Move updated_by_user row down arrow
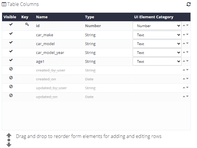The width and height of the screenshot is (197, 148). (x=187, y=88)
